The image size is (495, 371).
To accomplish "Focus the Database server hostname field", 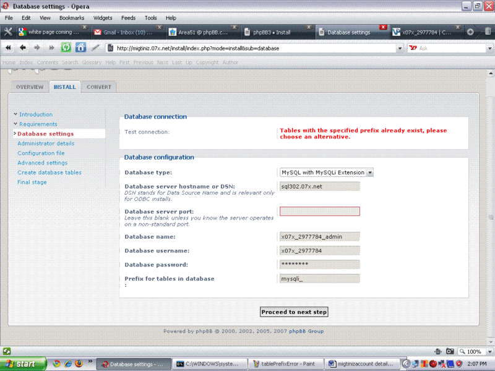I will 320,187.
